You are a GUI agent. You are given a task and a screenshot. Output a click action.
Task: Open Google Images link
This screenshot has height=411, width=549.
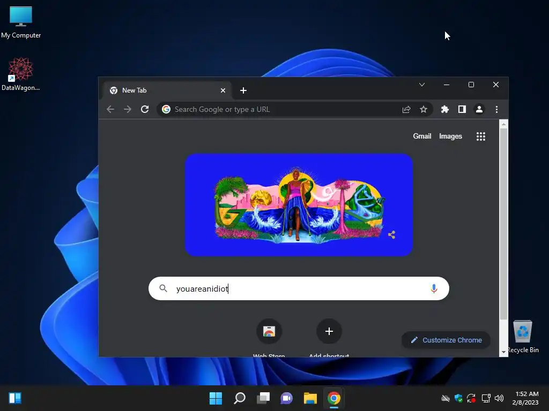coord(450,136)
